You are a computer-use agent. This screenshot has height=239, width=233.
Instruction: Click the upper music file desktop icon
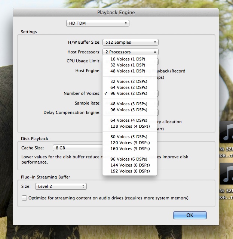[x=226, y=132]
